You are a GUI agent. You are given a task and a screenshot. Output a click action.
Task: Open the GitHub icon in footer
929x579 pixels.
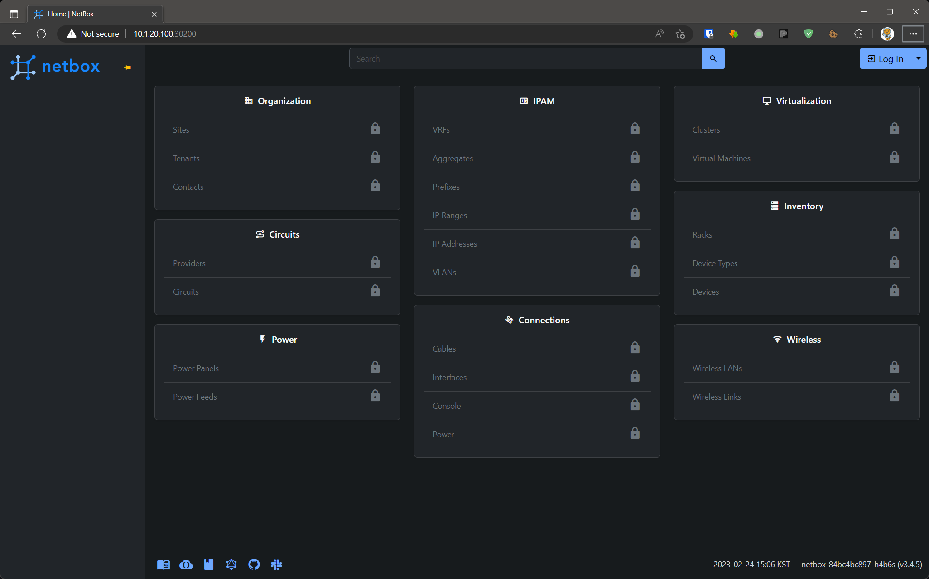click(x=254, y=565)
